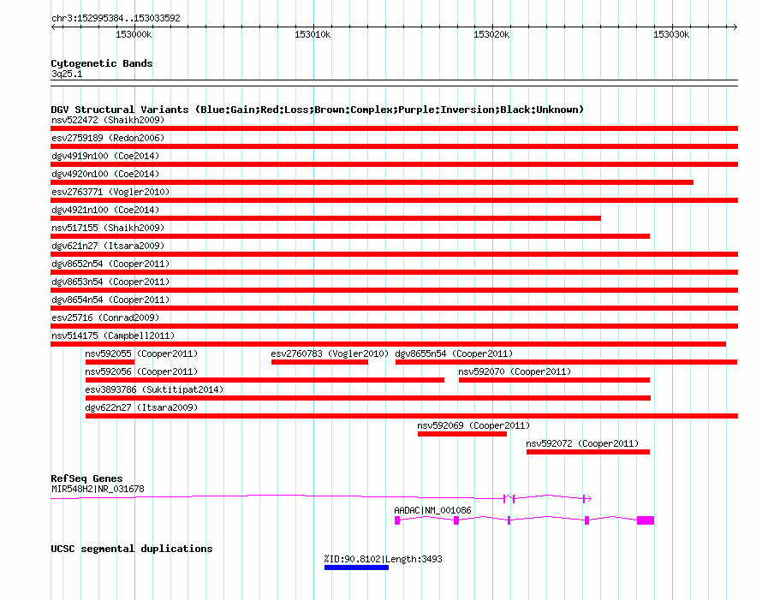The image size is (762, 600).
Task: Select the esv2763771 (Vogler2010) variant label
Action: tap(110, 192)
